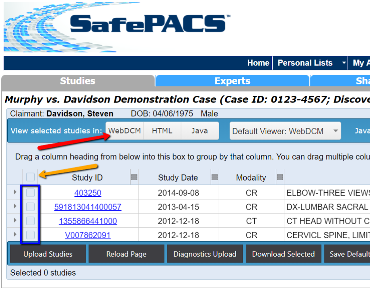Open the Study Date column menu icon
Image resolution: width=370 pixels, height=288 pixels.
(x=214, y=177)
